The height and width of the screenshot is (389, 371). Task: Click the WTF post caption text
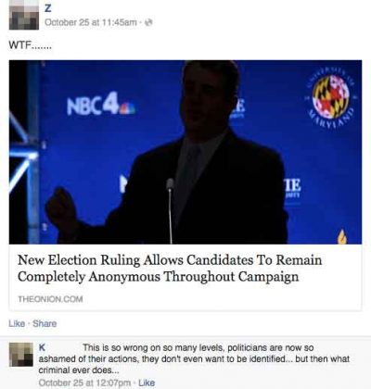[31, 46]
